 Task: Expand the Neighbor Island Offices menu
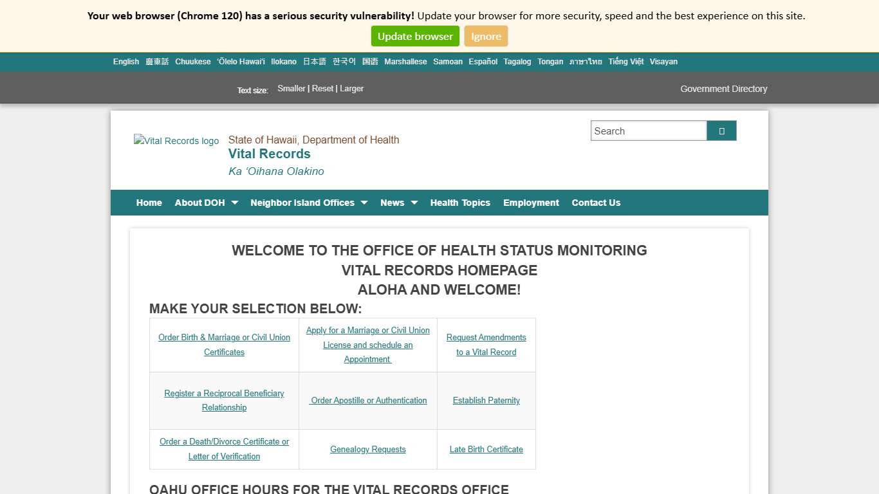click(x=303, y=203)
